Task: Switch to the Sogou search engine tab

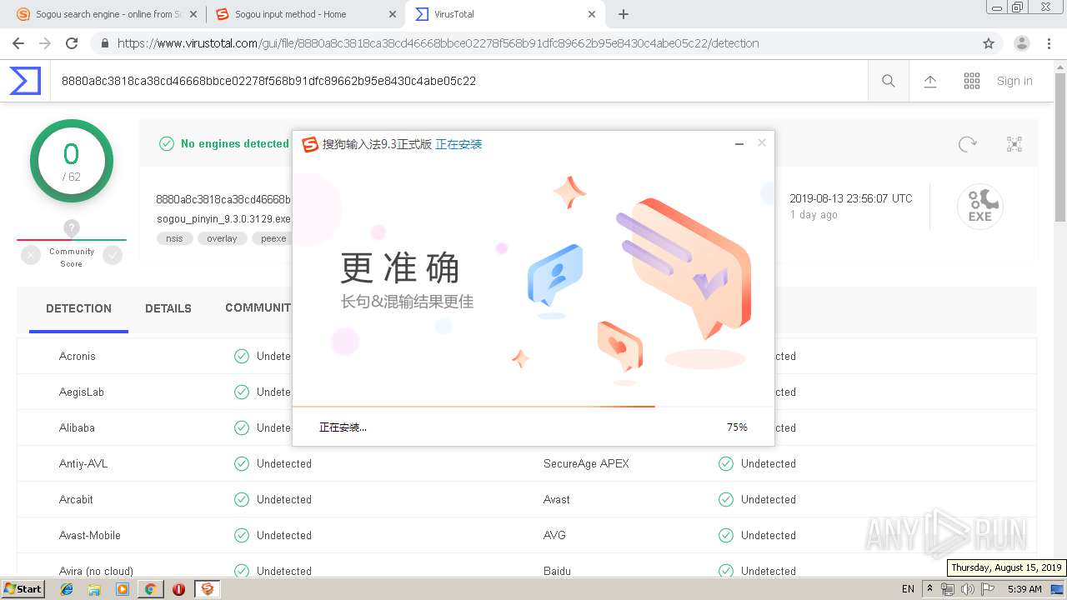Action: (x=107, y=14)
